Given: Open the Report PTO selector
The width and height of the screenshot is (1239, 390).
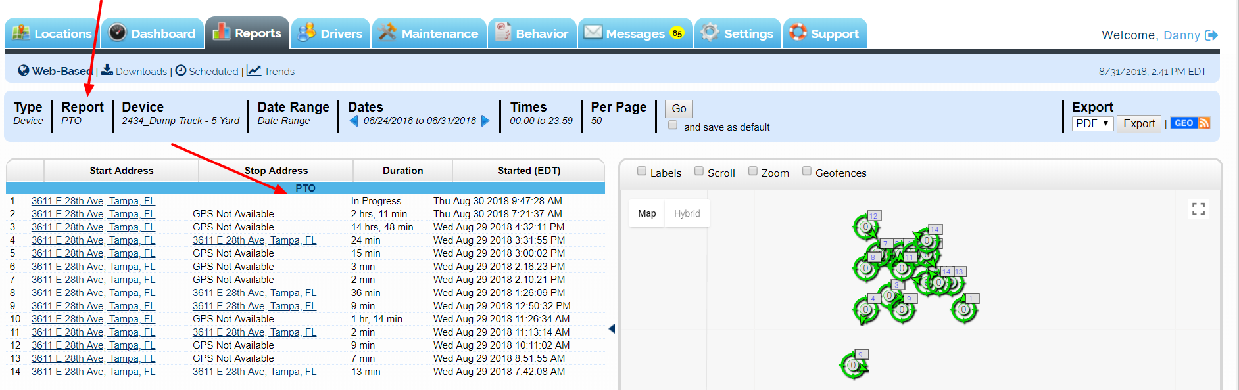Looking at the screenshot, I should 82,113.
